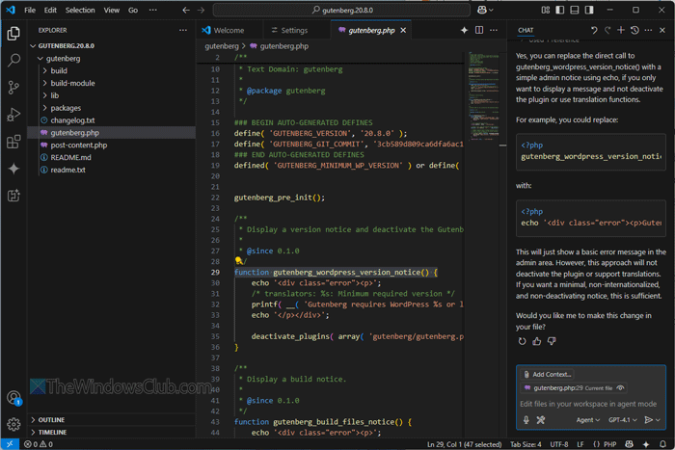Open the Selection menu
This screenshot has width=675, height=450.
coord(80,10)
